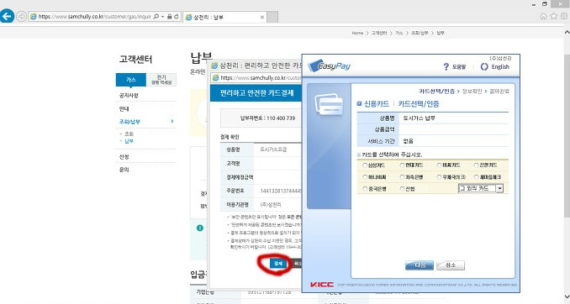
Task: Open 신청 in the sidebar menu
Action: tap(124, 156)
